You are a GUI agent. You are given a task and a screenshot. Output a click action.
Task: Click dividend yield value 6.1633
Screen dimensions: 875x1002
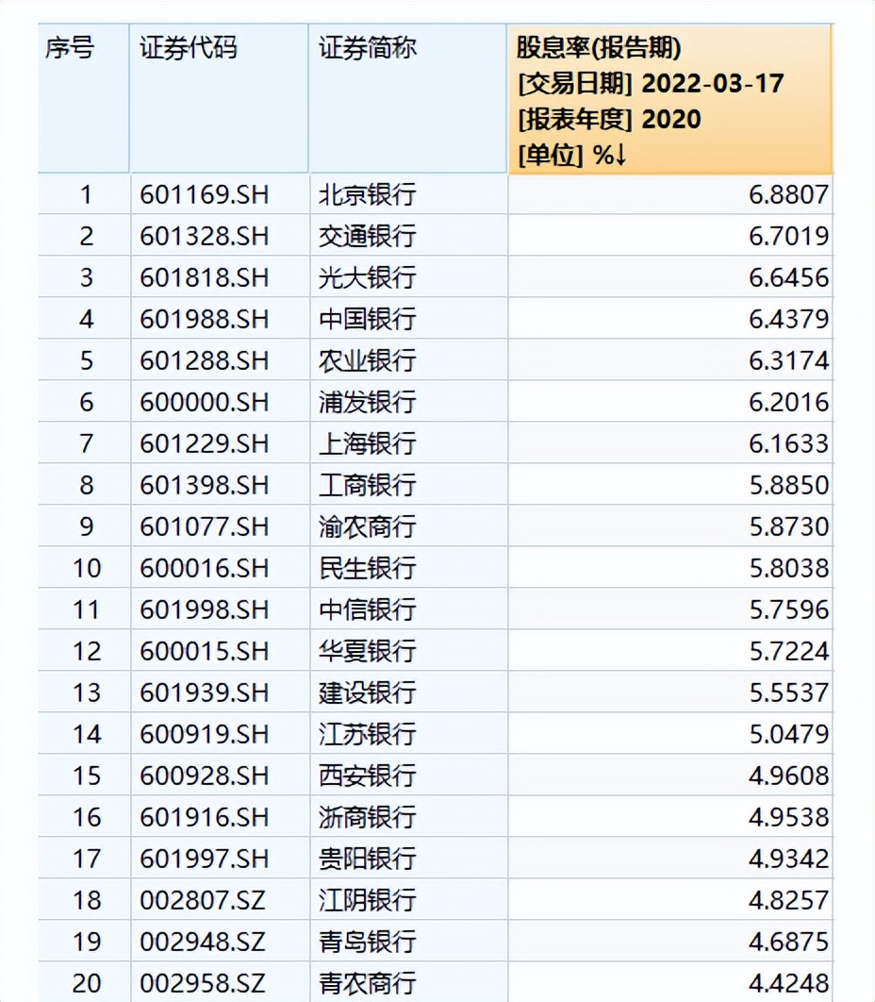pos(788,443)
